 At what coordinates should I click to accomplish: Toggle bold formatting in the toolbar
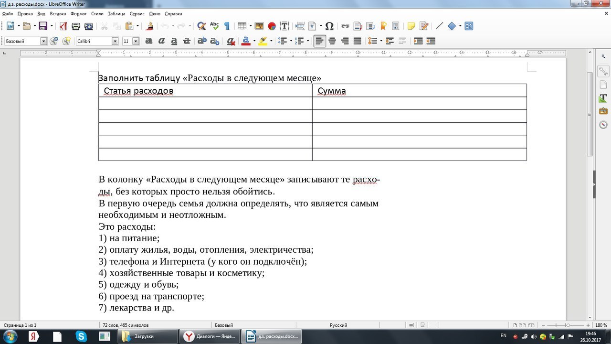(x=149, y=41)
